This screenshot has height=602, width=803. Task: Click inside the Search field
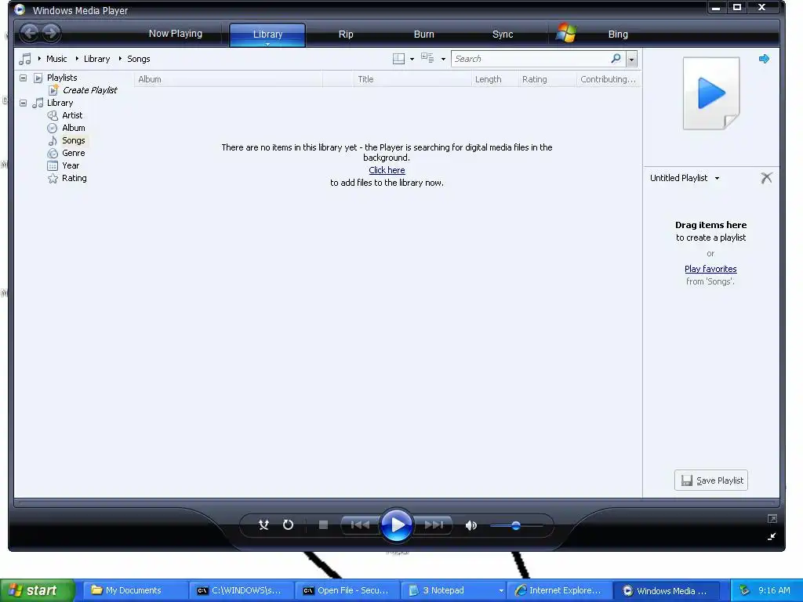[x=530, y=59]
